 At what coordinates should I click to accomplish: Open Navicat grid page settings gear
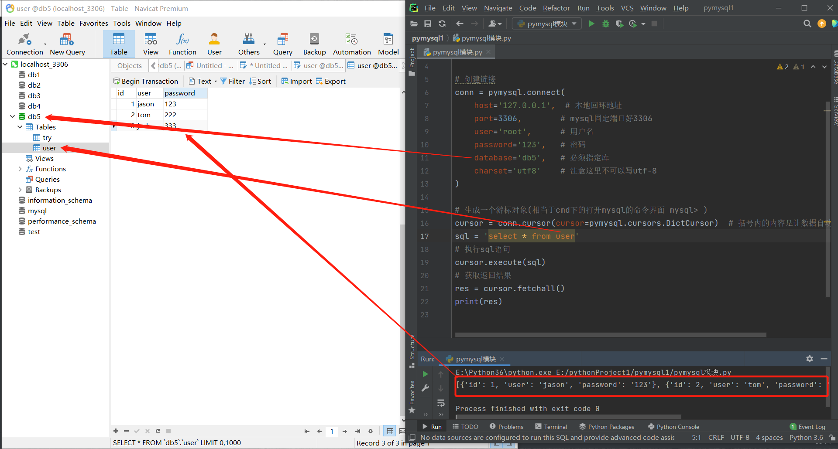tap(371, 431)
